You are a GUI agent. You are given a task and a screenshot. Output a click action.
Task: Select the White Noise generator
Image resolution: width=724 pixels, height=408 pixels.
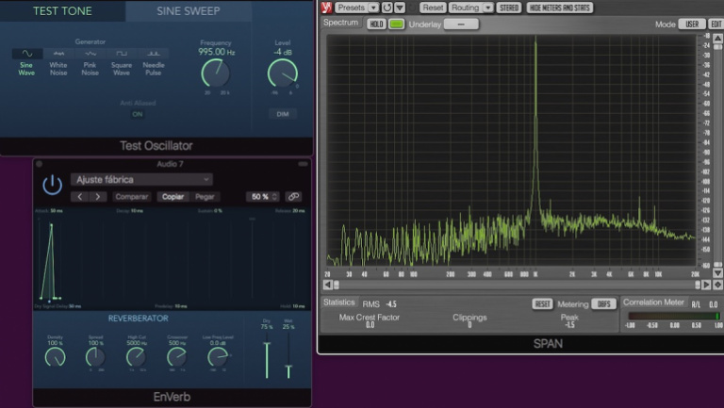pos(58,62)
